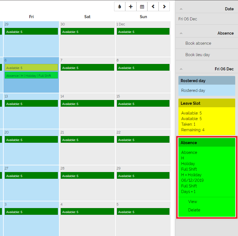Click the Rostered day card header

[207, 80]
